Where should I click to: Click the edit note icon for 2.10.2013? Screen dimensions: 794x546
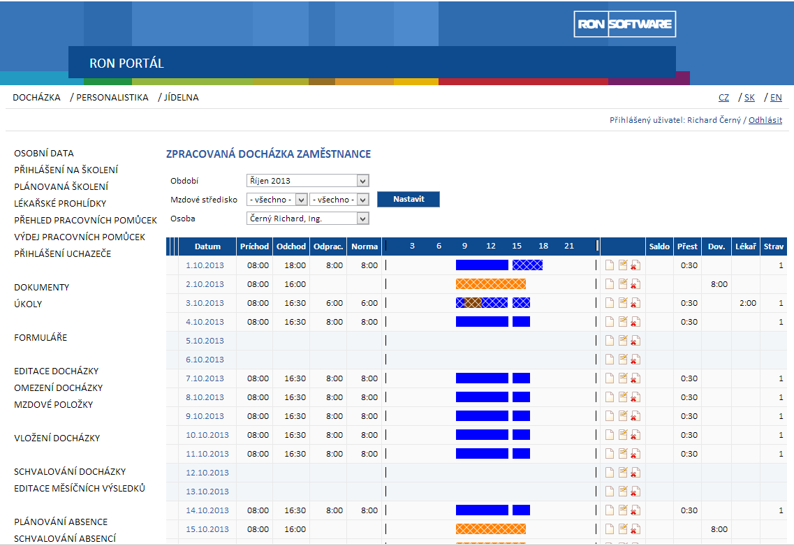point(622,284)
